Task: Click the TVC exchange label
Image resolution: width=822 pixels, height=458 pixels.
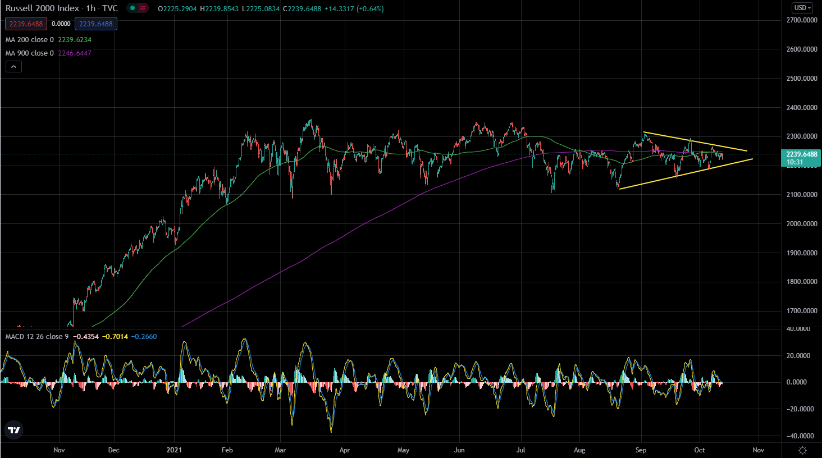Action: (x=110, y=8)
